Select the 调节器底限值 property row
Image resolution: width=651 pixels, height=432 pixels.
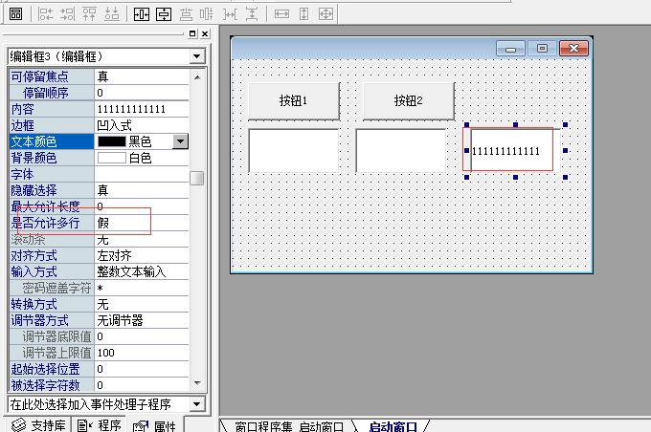(99, 336)
